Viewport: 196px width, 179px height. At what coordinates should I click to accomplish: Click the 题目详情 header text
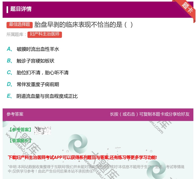[21, 9]
